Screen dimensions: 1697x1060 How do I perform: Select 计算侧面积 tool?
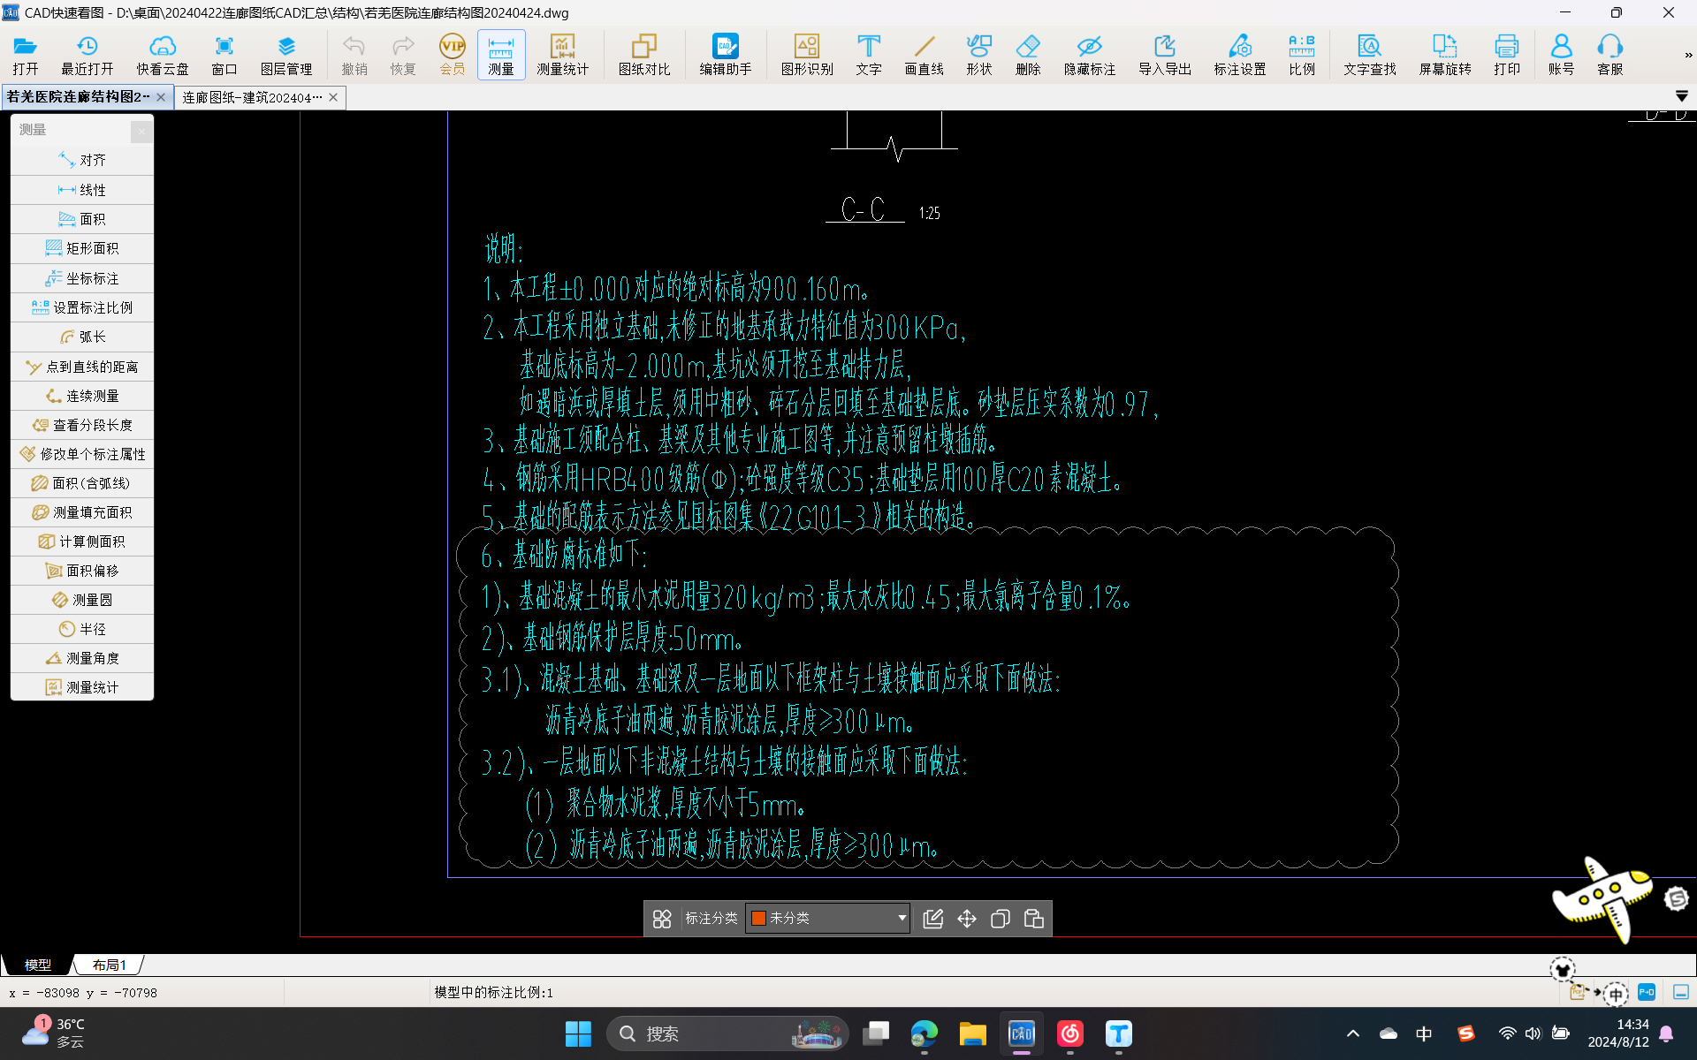pyautogui.click(x=82, y=541)
